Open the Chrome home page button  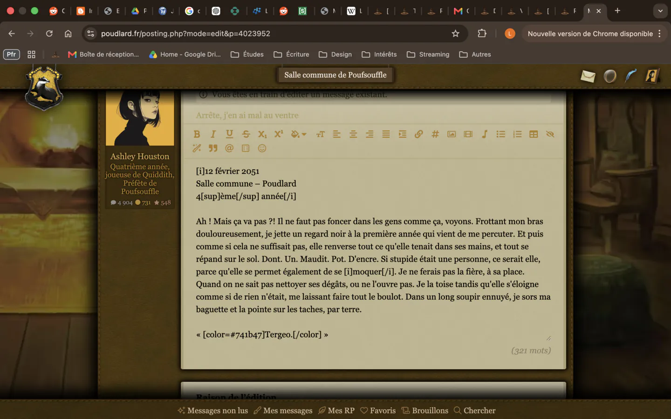[x=68, y=34]
